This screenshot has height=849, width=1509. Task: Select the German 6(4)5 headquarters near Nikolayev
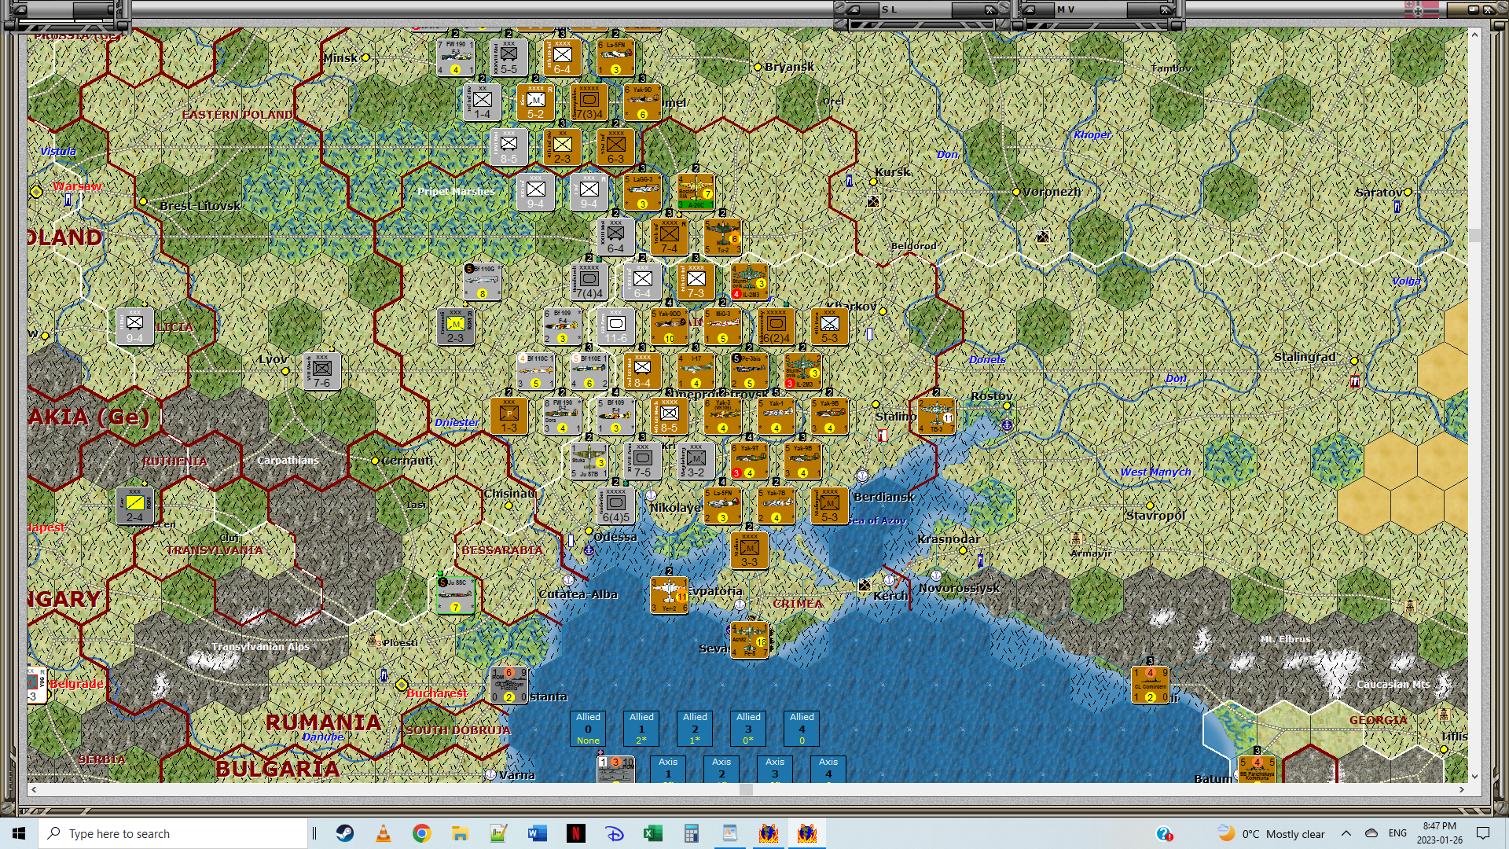click(x=616, y=505)
